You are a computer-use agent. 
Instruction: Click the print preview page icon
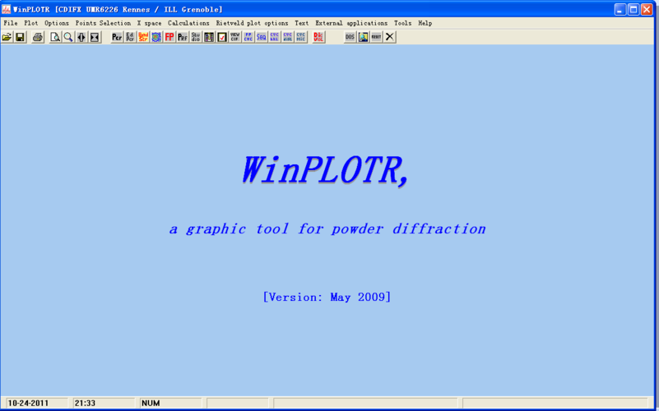[x=55, y=37]
